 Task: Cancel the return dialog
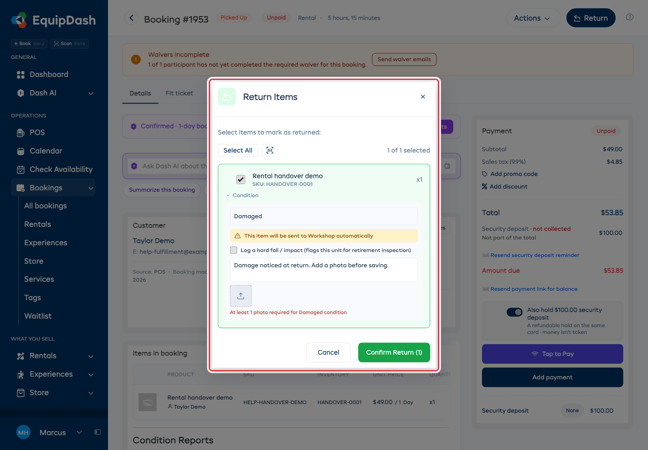tap(328, 352)
